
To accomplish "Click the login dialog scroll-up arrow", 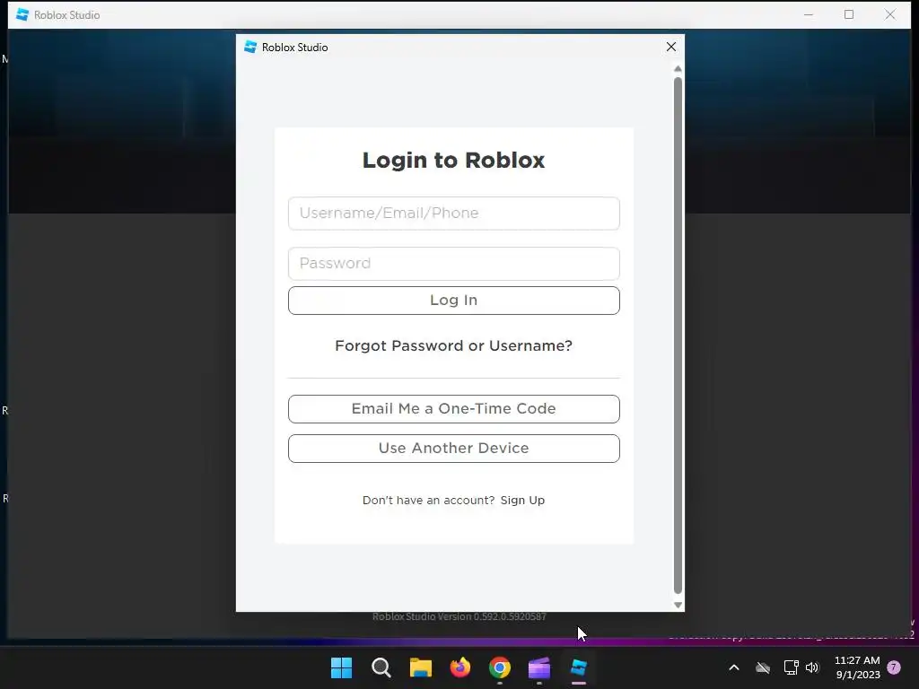I will (x=678, y=68).
